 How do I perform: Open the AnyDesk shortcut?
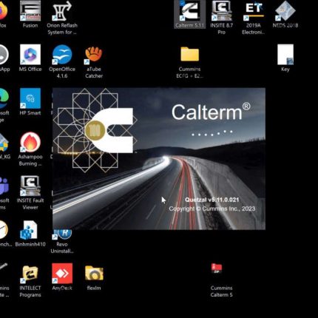[x=62, y=277]
